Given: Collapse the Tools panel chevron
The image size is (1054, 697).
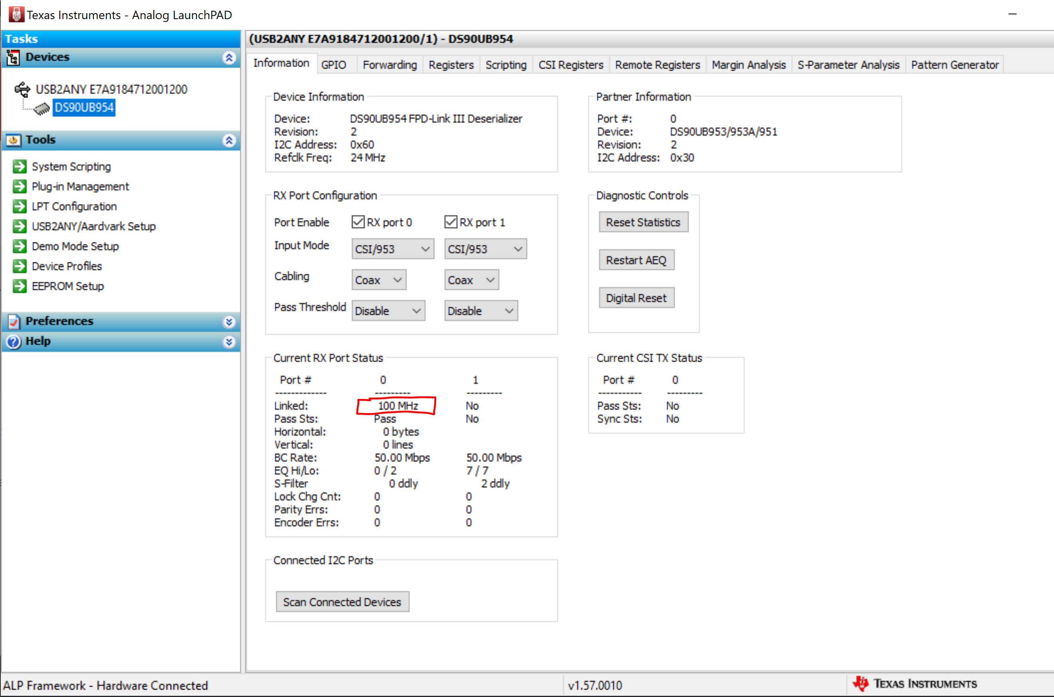Looking at the screenshot, I should [229, 140].
